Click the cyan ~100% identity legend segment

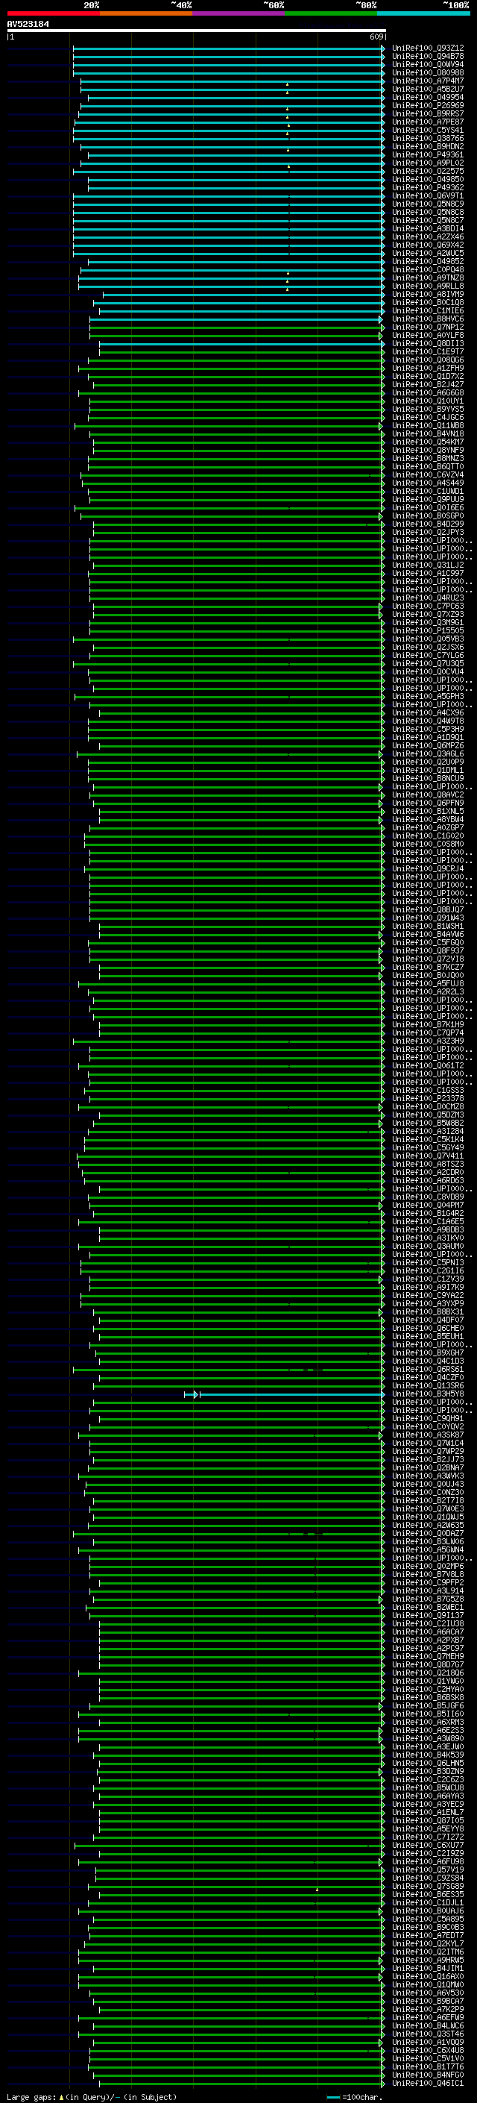tap(423, 13)
